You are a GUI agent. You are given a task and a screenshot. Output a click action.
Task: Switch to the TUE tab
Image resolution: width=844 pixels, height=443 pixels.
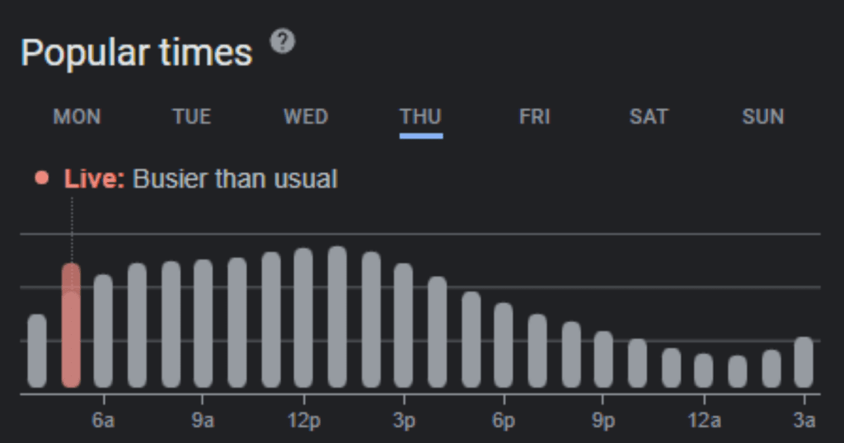[191, 117]
